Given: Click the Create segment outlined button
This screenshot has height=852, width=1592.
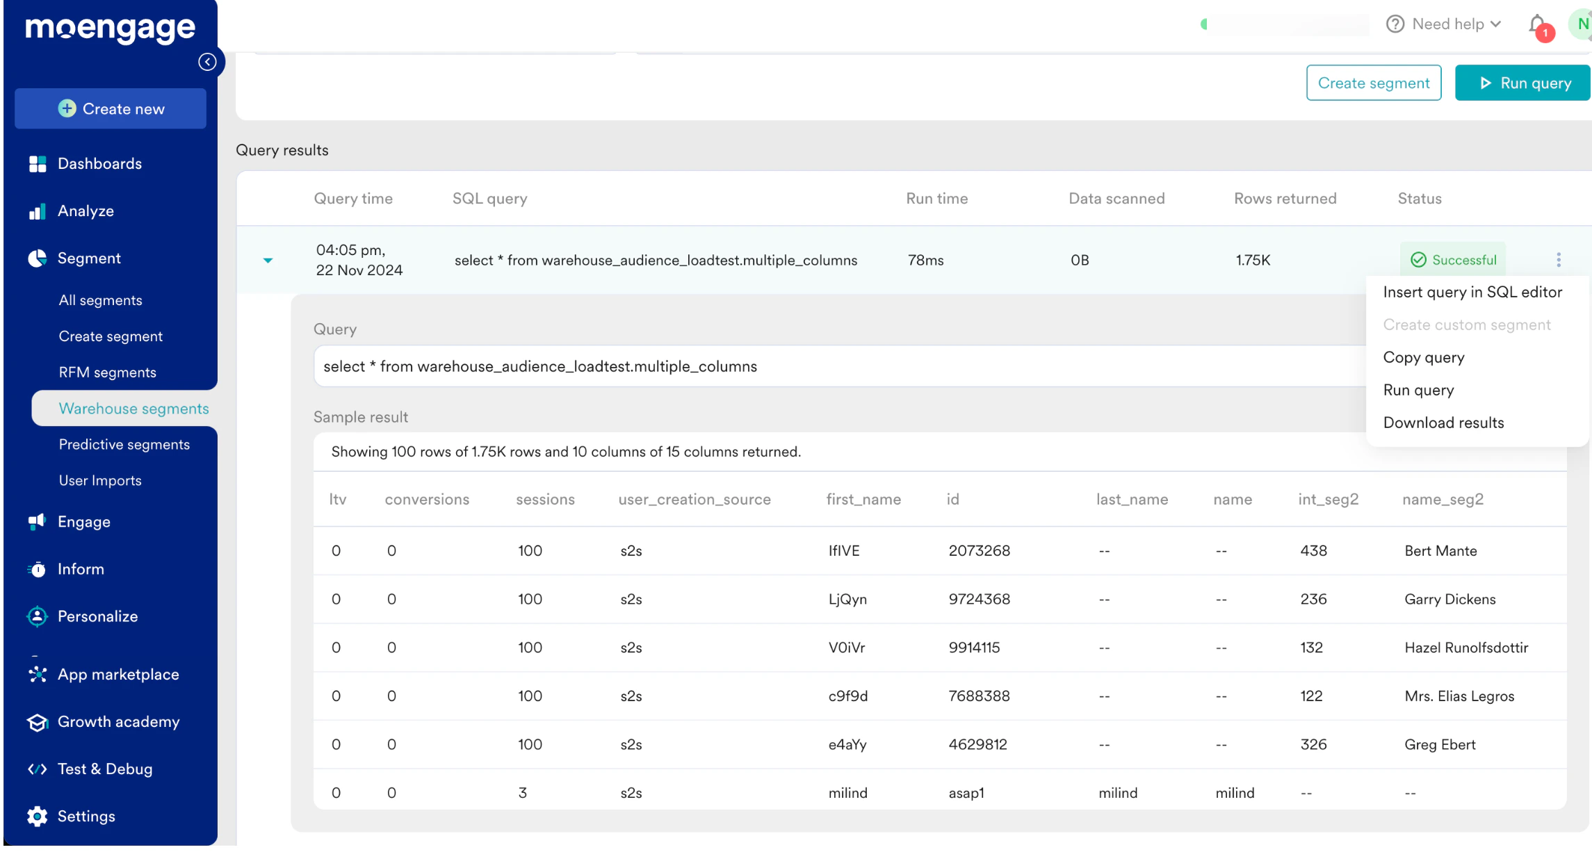Looking at the screenshot, I should click(x=1373, y=83).
